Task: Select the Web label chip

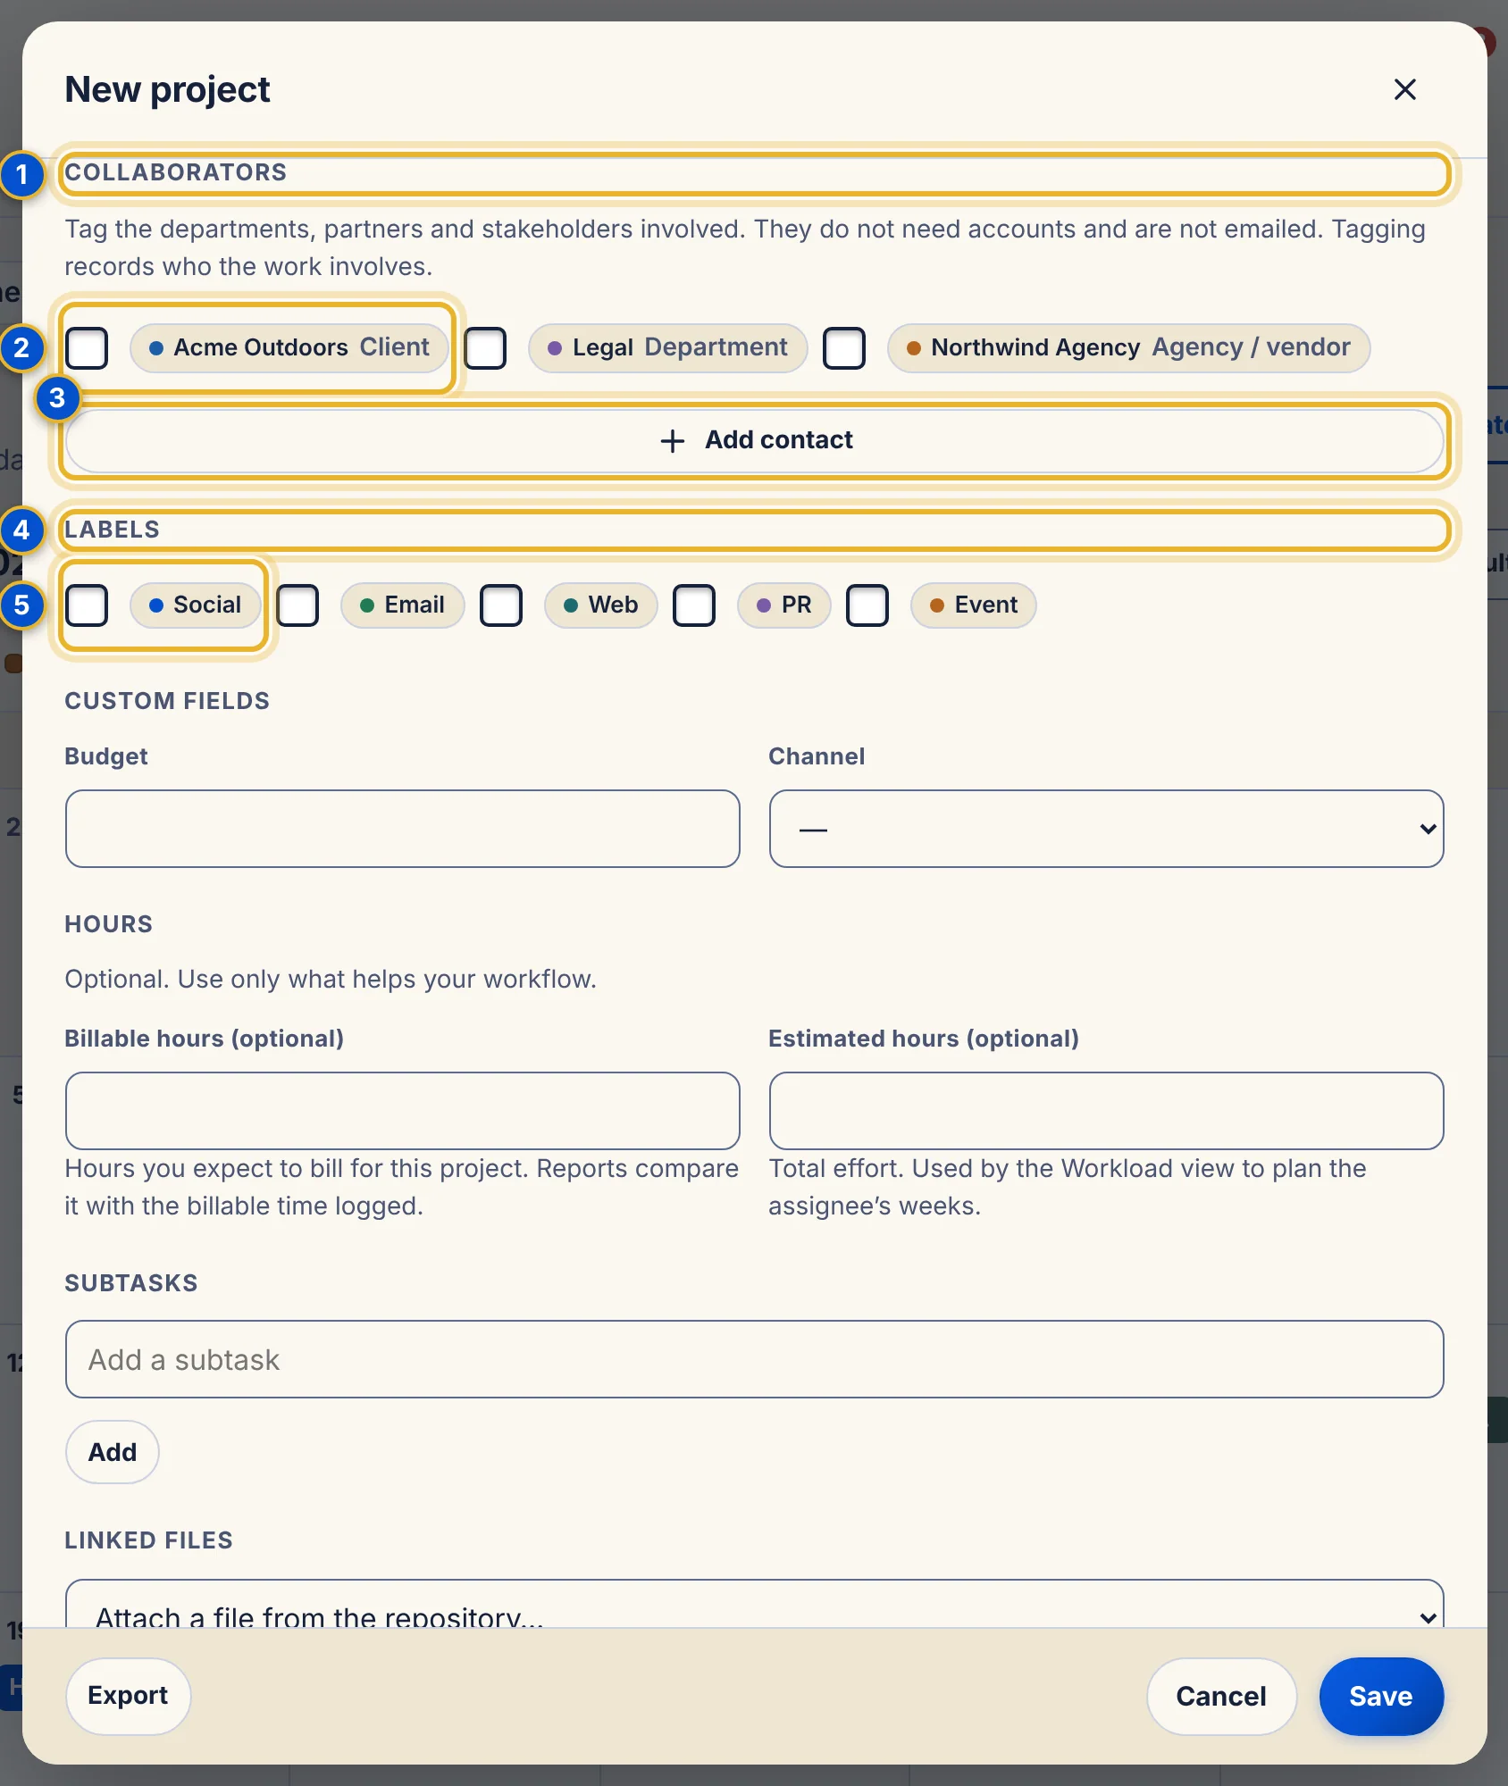Action: [x=601, y=605]
